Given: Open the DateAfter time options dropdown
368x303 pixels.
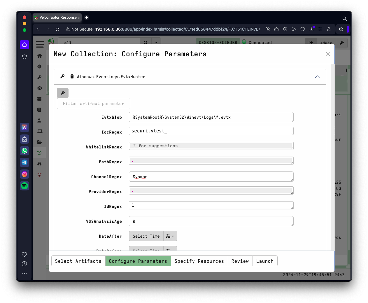Looking at the screenshot, I should (x=170, y=236).
